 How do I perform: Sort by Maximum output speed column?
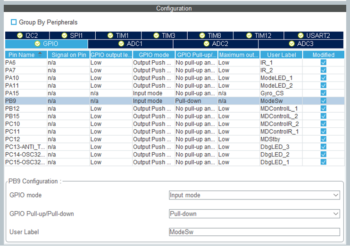tap(239, 55)
